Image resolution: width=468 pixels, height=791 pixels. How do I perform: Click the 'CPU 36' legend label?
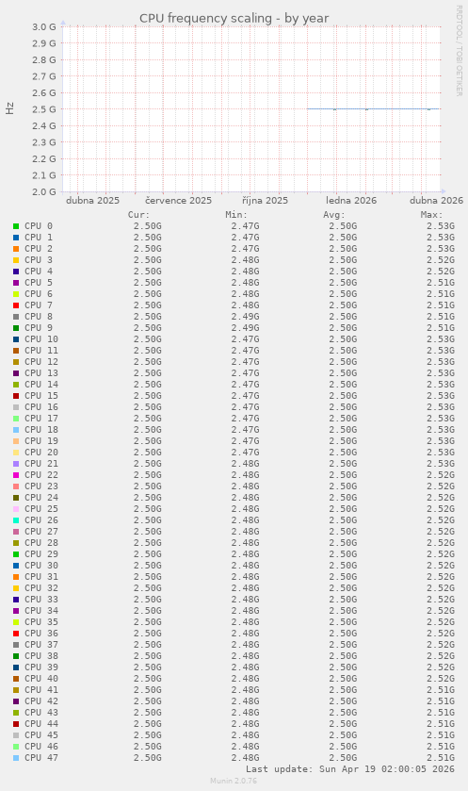click(x=41, y=634)
